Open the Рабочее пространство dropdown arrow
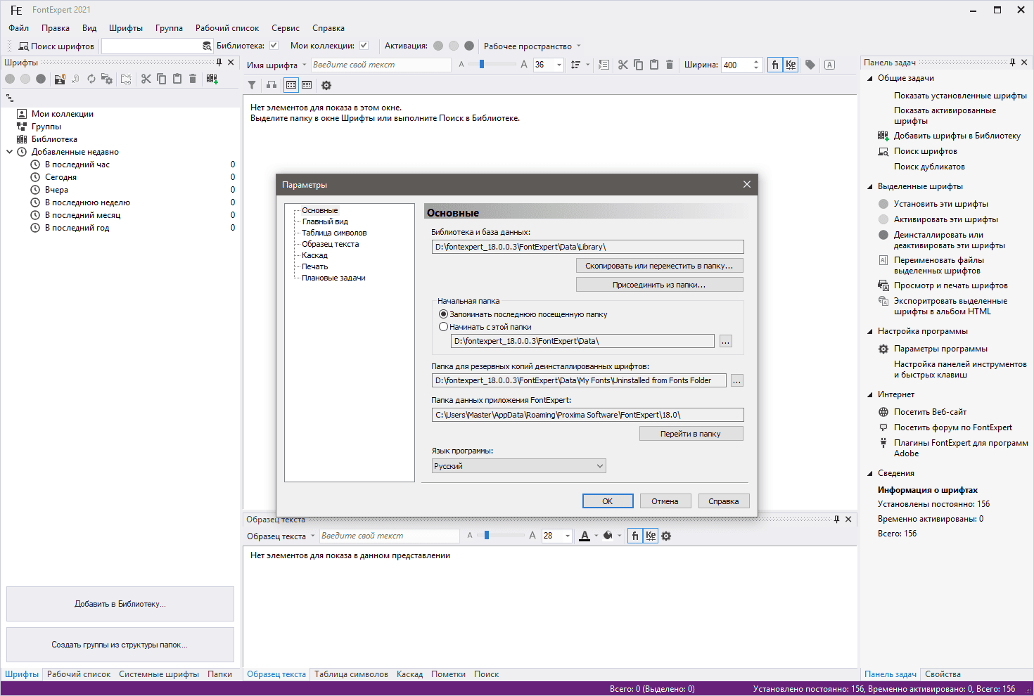The height and width of the screenshot is (696, 1034). click(x=579, y=46)
